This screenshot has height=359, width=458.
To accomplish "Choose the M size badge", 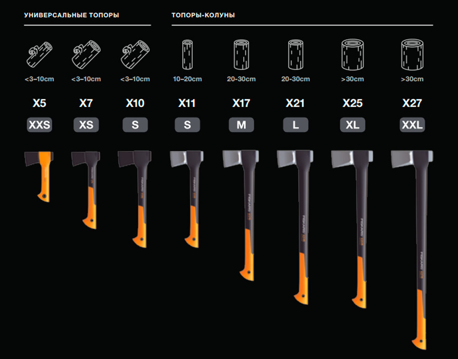I will pos(241,125).
